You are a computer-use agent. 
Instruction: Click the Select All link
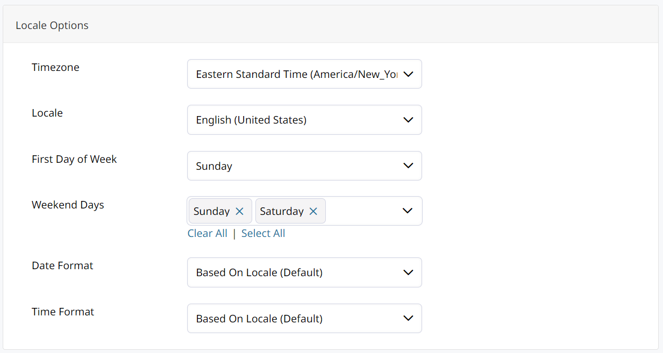[263, 233]
